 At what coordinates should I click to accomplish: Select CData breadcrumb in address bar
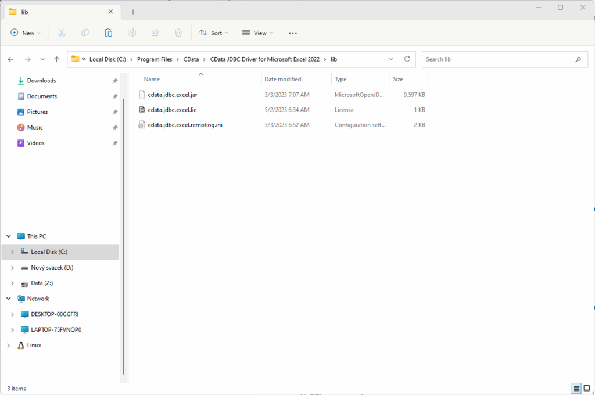point(191,59)
